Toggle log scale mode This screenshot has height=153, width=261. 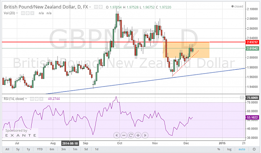click(x=229, y=149)
